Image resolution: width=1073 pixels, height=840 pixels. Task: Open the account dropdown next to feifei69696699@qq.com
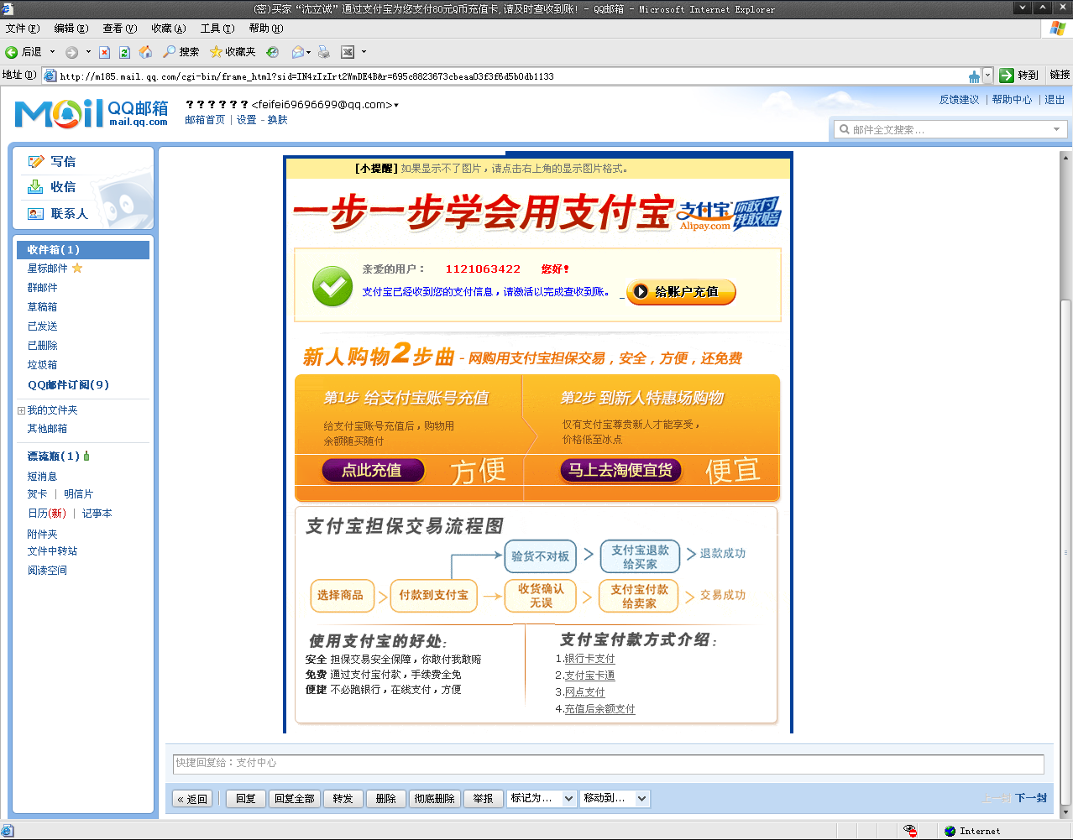click(396, 106)
